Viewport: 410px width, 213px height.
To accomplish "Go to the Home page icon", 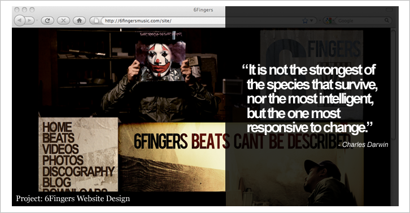I will point(80,20).
